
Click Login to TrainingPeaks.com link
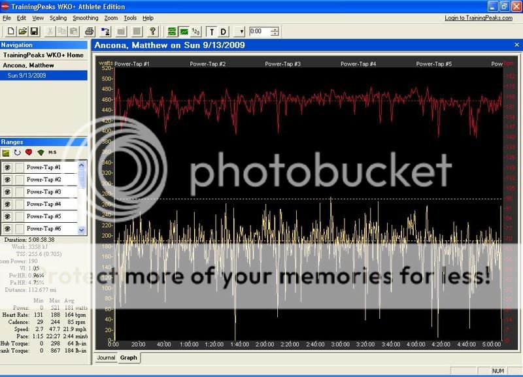(x=479, y=18)
